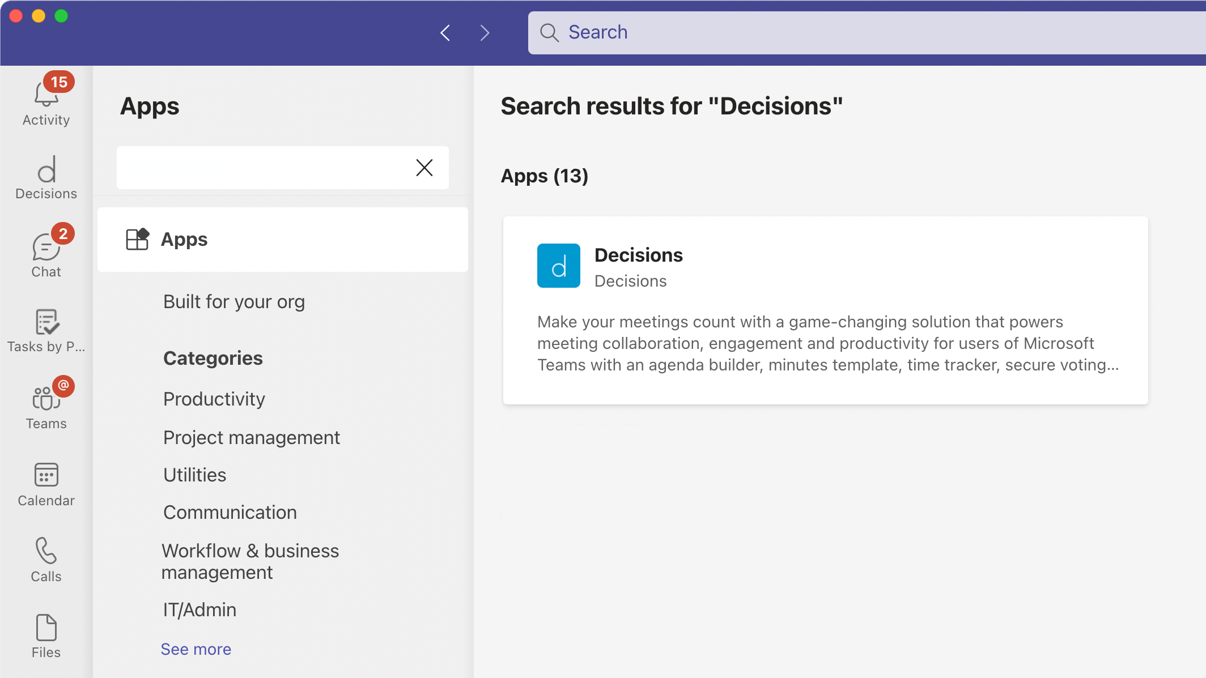This screenshot has height=678, width=1206.
Task: Select the Apps item in the left panel
Action: (283, 240)
